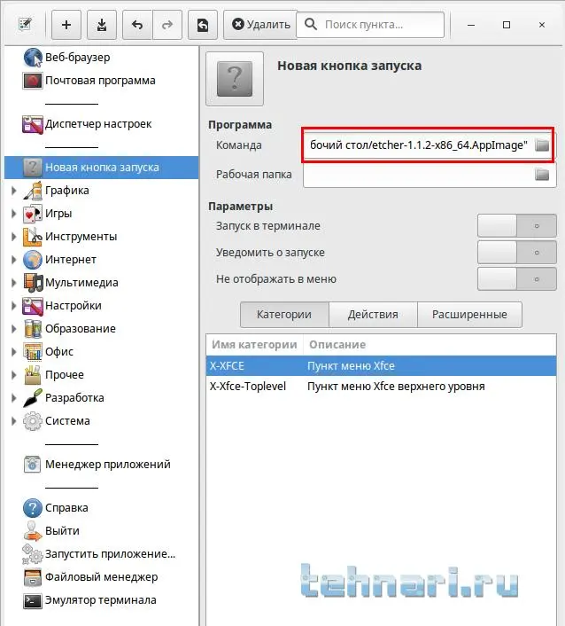Click the Удалить button
The image size is (565, 626).
pyautogui.click(x=260, y=25)
